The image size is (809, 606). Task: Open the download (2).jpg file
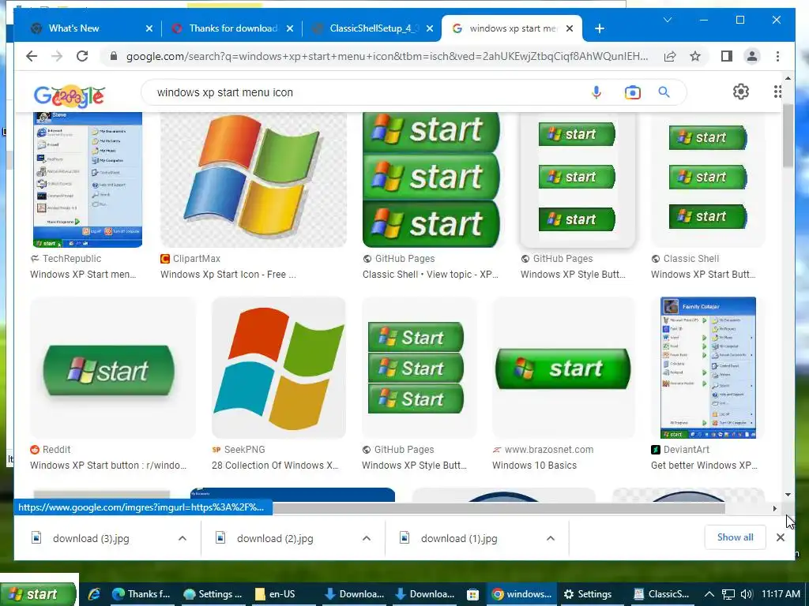[x=275, y=538]
